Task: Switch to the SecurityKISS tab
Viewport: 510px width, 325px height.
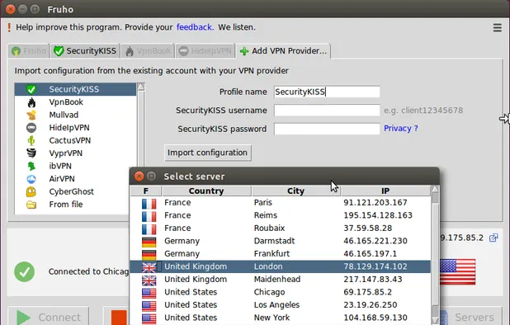Action: click(85, 51)
